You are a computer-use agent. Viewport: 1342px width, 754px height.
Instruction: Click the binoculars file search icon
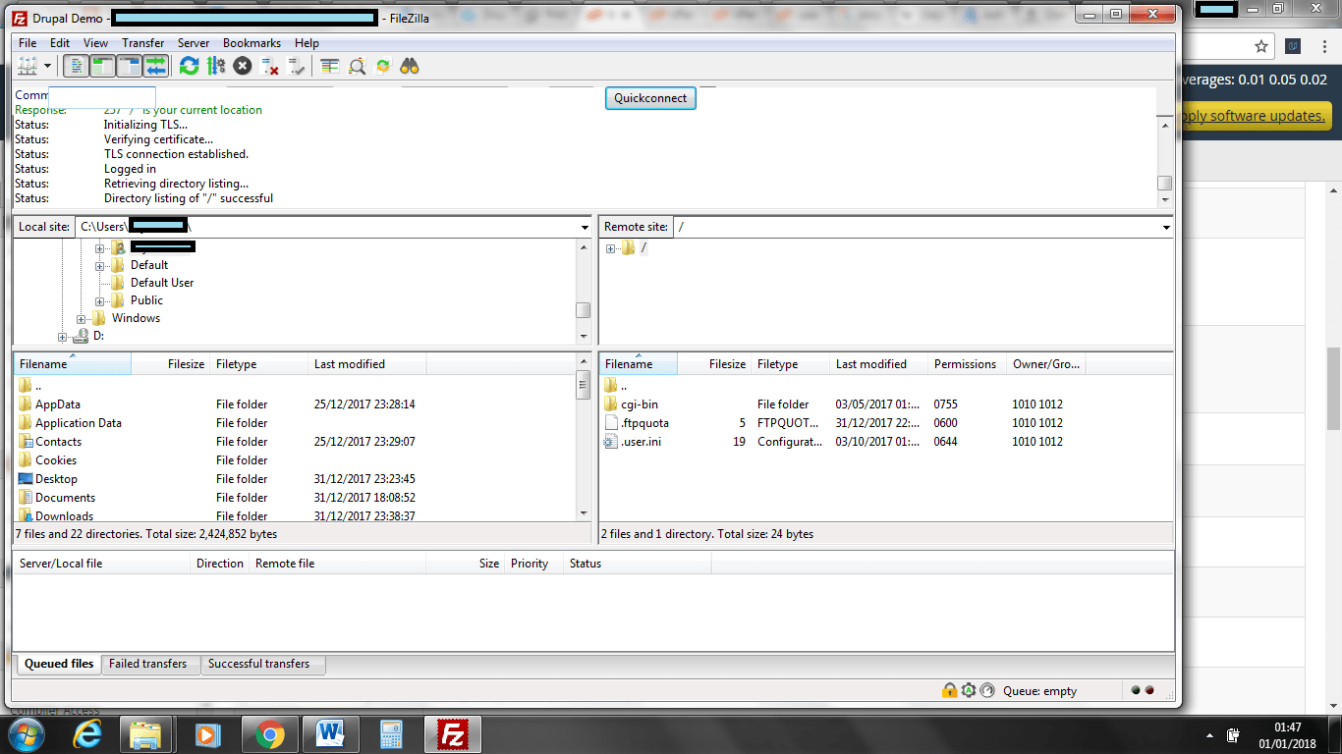(410, 66)
